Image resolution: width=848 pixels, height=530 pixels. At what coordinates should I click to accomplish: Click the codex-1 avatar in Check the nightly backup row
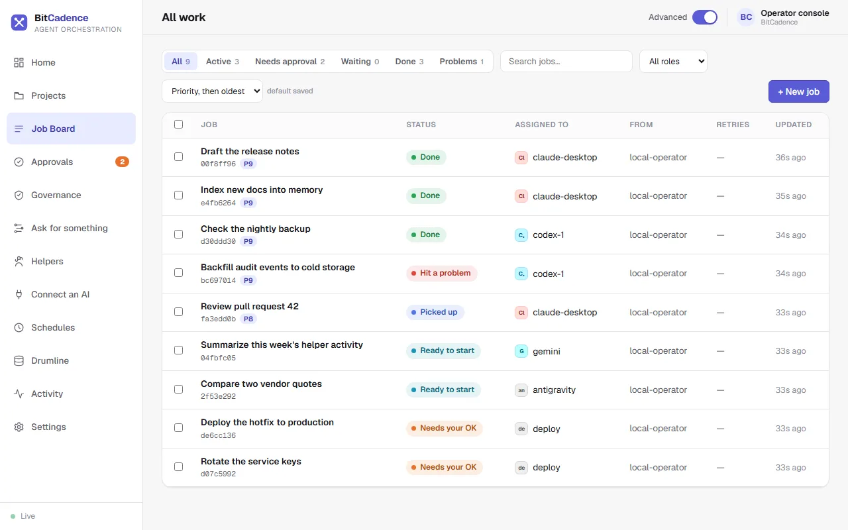point(521,235)
